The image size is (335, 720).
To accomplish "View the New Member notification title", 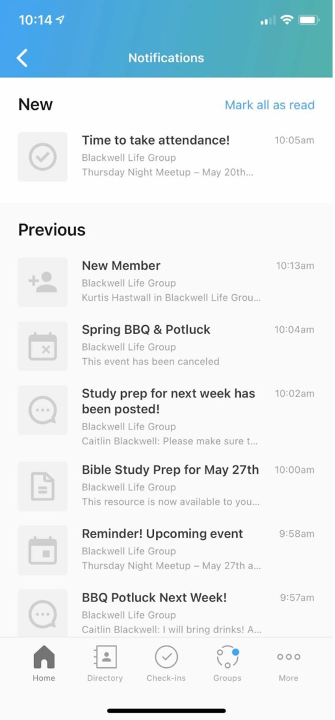I will click(x=121, y=266).
